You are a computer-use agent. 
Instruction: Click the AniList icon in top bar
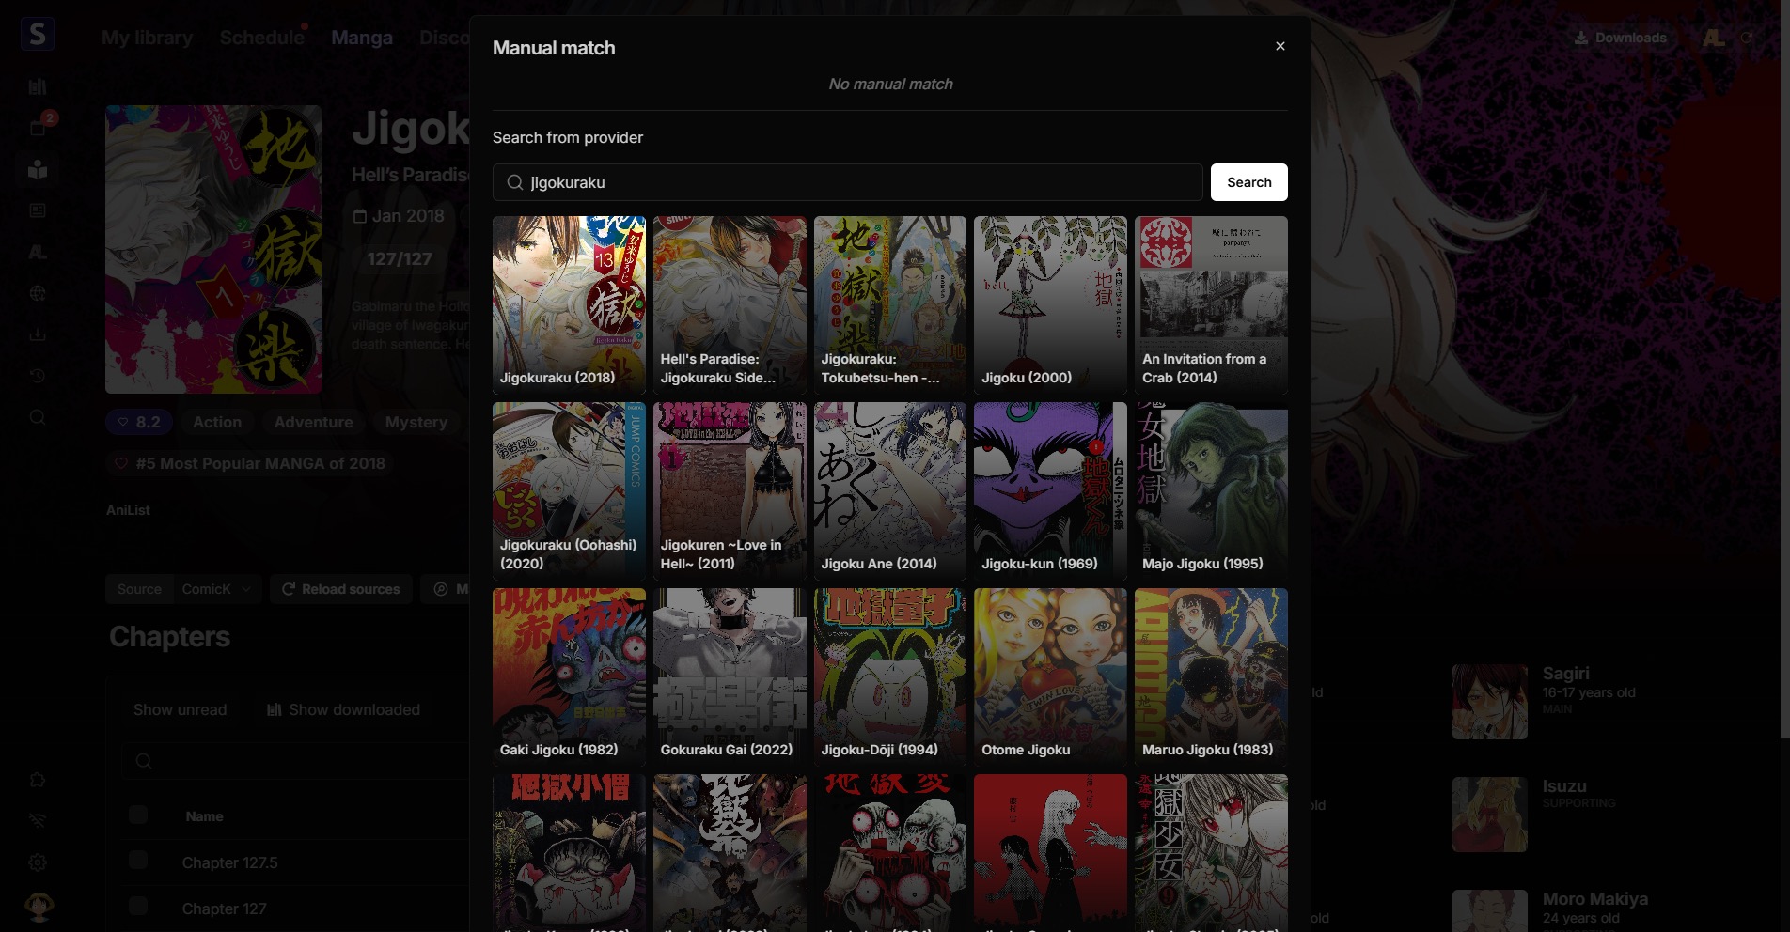pos(1713,38)
